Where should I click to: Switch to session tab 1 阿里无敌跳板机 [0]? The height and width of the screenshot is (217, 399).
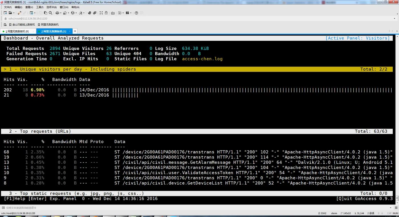pyautogui.click(x=18, y=31)
